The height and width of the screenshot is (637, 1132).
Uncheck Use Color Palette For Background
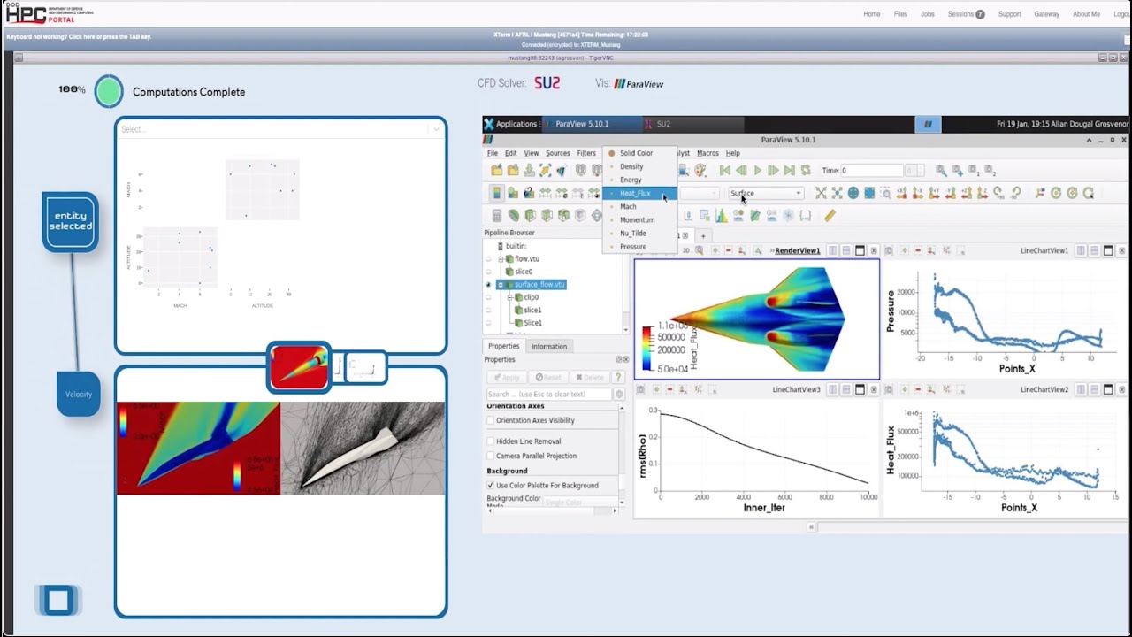pyautogui.click(x=491, y=485)
